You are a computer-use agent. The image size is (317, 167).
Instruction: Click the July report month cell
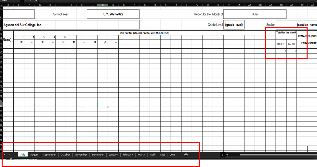pyautogui.click(x=255, y=14)
